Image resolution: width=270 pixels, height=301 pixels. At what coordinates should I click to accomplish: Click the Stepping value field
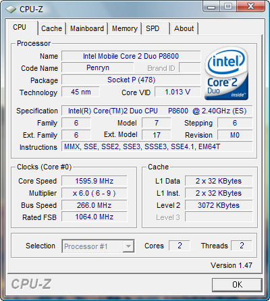(235, 123)
